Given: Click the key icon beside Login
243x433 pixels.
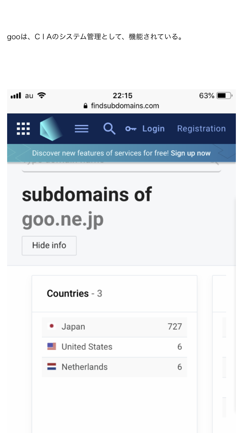Looking at the screenshot, I should click(131, 129).
